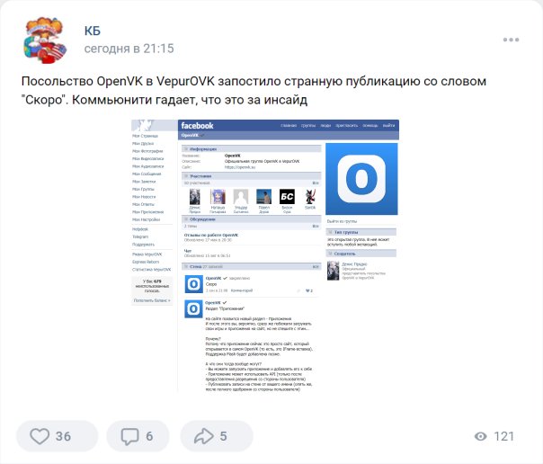
Task: Open the three-dots post options menu
Action: pos(512,40)
